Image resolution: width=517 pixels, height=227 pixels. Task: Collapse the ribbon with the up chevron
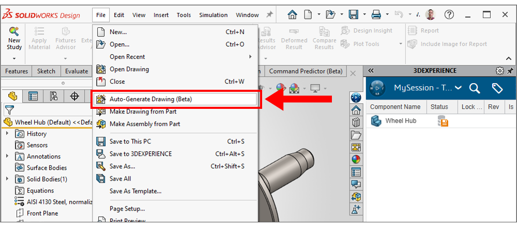509,59
